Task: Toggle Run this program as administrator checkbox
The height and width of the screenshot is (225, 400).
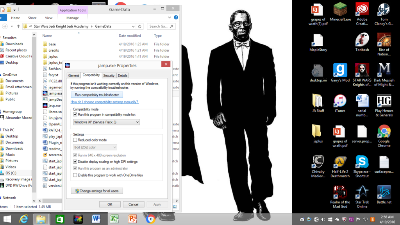Action: (75, 168)
